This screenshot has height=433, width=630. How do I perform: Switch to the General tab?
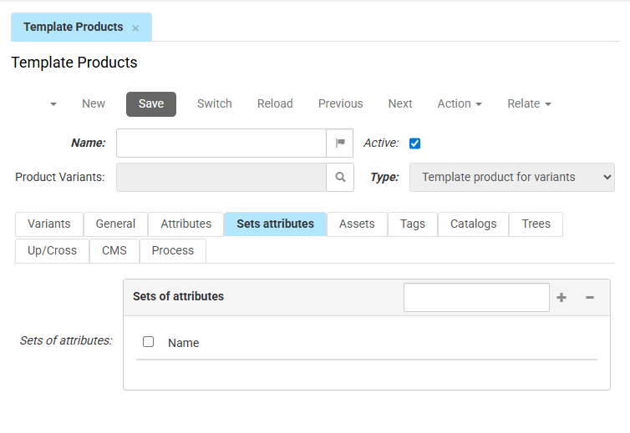pyautogui.click(x=115, y=224)
